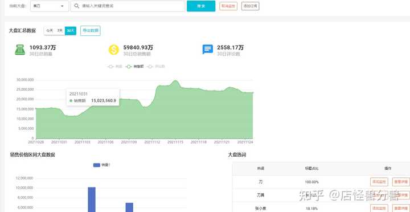
Task: Click the 20211124 x-axis date label
Action: point(245,142)
